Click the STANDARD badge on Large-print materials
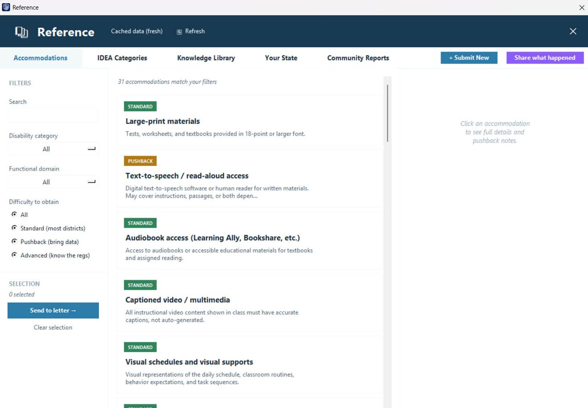 coord(140,106)
